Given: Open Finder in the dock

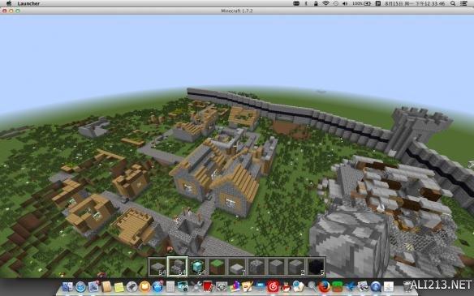Looking at the screenshot, I should click(x=67, y=286).
